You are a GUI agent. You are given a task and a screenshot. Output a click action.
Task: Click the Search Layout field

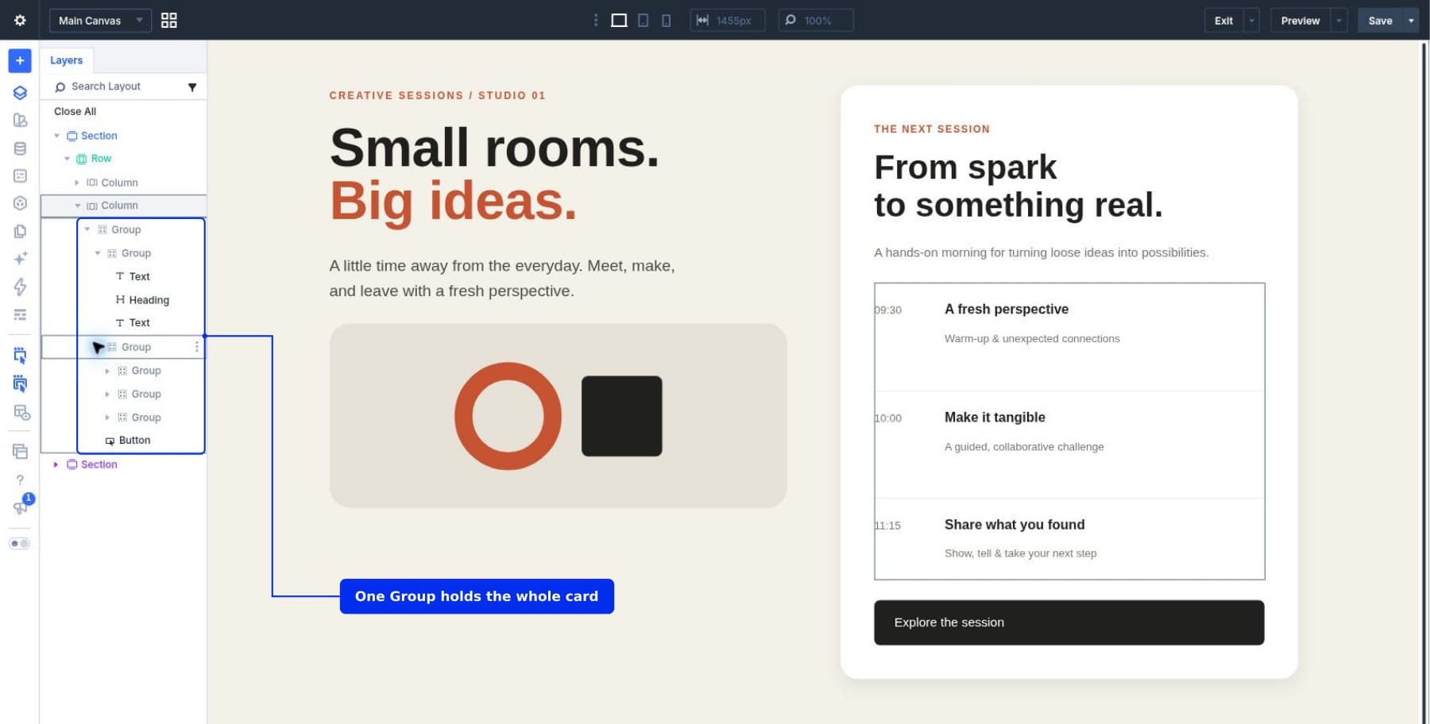tap(115, 87)
